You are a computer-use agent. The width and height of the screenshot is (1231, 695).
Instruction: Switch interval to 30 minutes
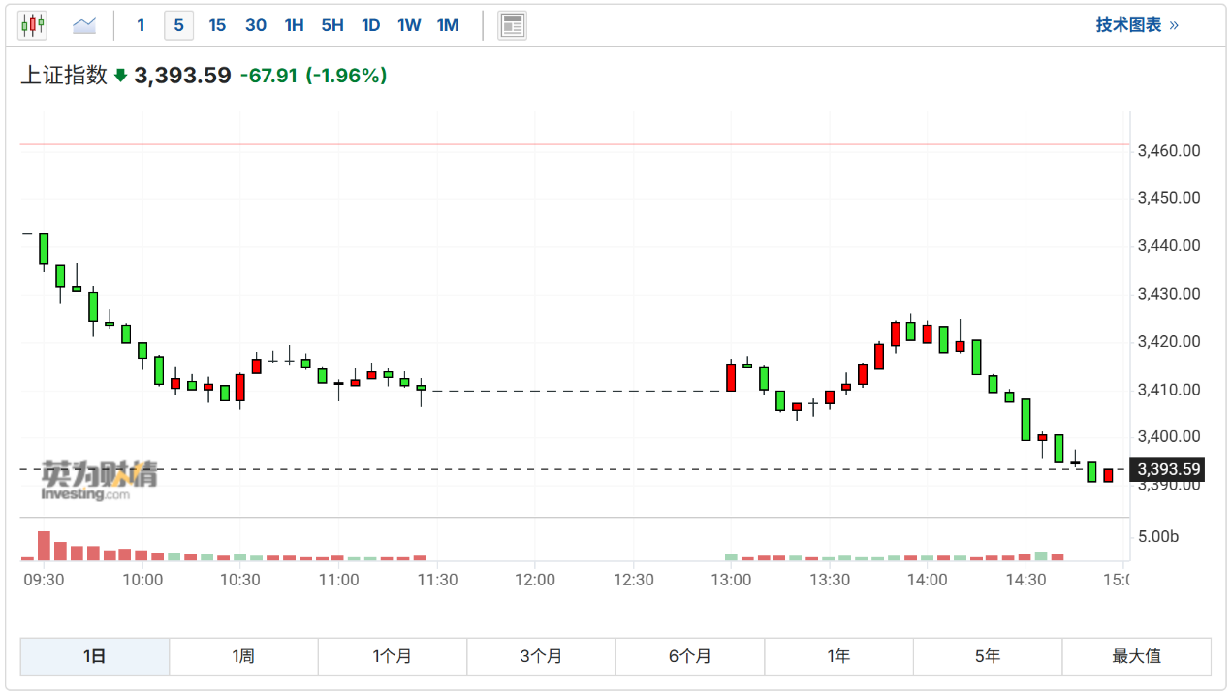pyautogui.click(x=256, y=25)
